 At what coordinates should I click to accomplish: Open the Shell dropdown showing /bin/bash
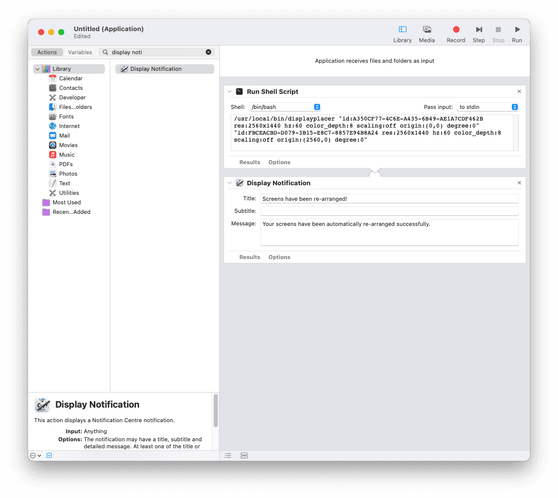click(285, 107)
